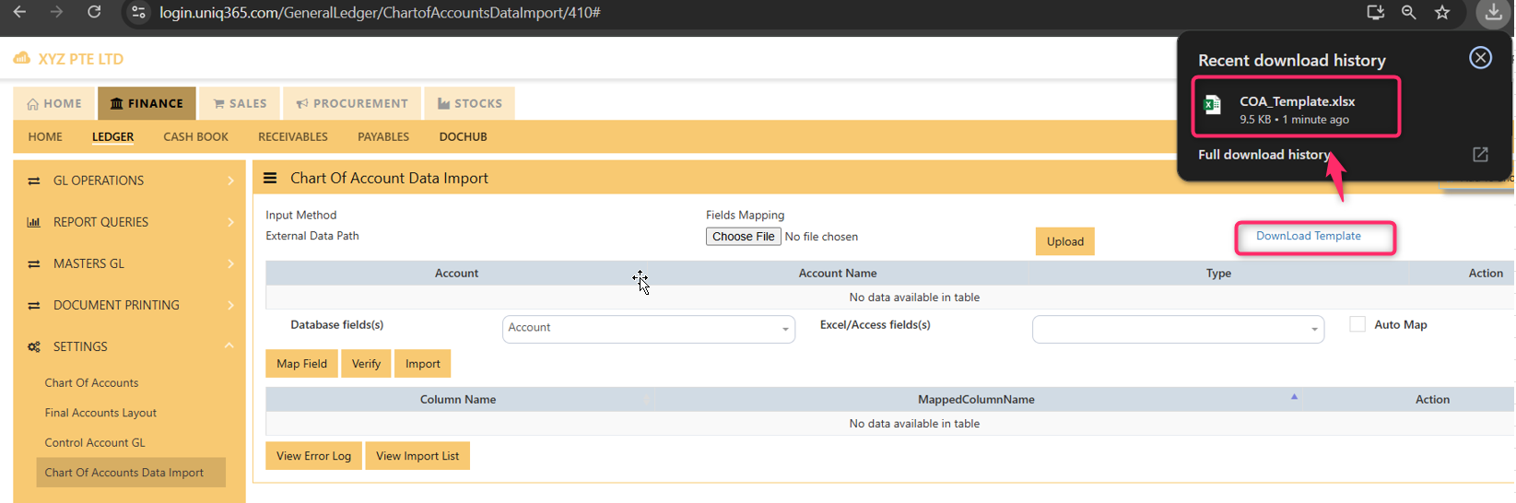Open COA_Template.xlsx from download history
The width and height of the screenshot is (1516, 503).
(x=1297, y=109)
